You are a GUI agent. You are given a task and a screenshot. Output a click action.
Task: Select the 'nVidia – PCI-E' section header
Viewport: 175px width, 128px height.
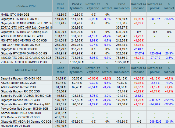click(26, 6)
